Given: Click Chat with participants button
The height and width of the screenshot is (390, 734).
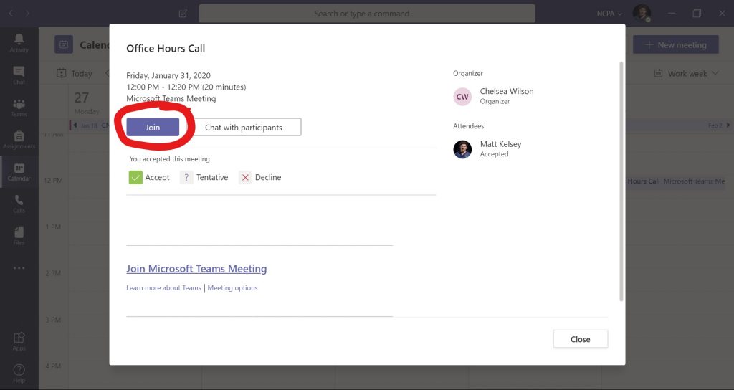Looking at the screenshot, I should point(244,128).
